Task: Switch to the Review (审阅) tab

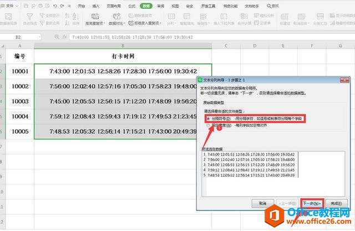Action: (x=160, y=6)
